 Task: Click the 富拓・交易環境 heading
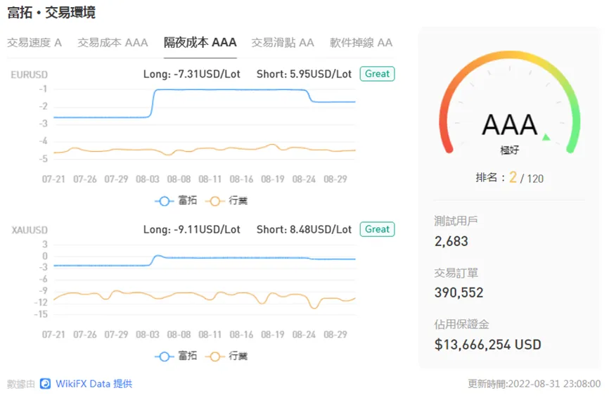tap(51, 13)
